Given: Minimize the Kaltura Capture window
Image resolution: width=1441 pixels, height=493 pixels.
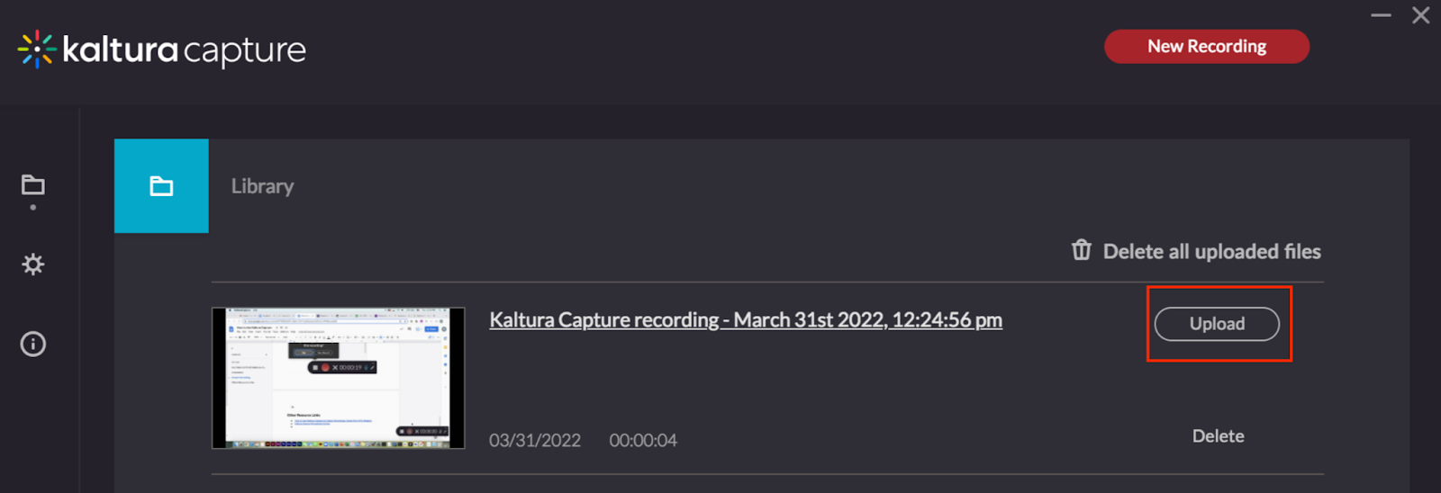Looking at the screenshot, I should (1381, 15).
